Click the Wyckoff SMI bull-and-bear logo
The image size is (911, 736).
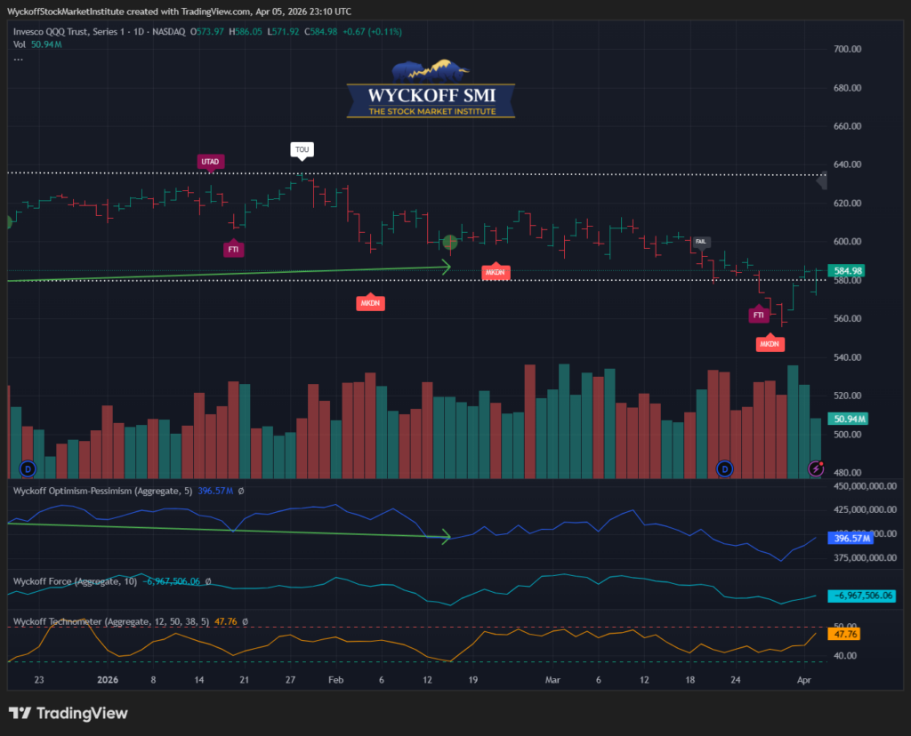431,90
